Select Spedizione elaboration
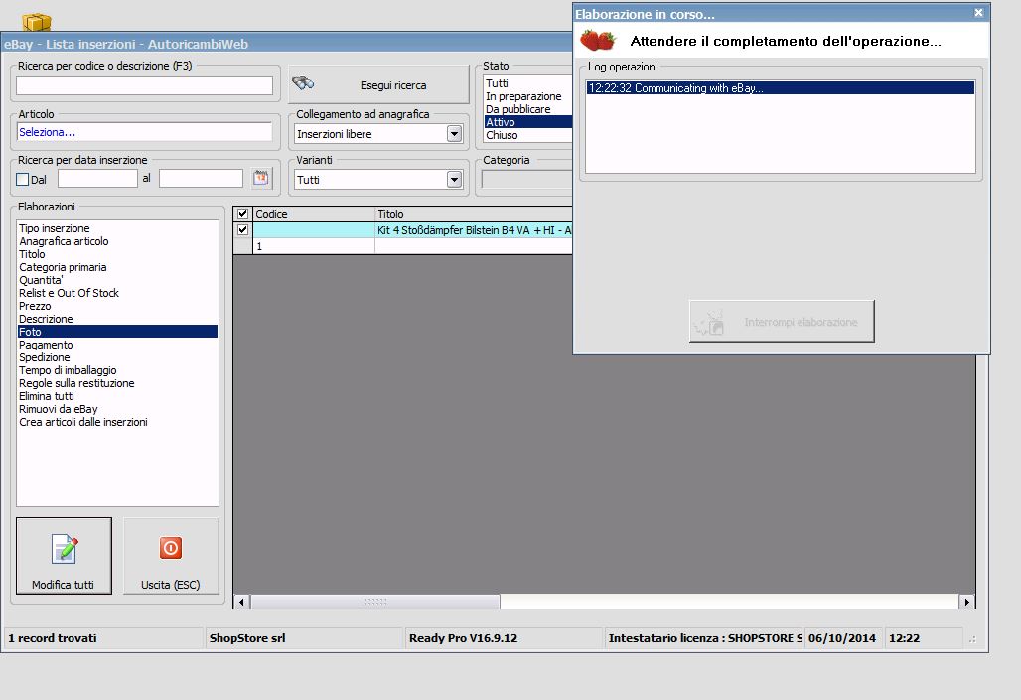The image size is (1021, 700). tap(117, 357)
